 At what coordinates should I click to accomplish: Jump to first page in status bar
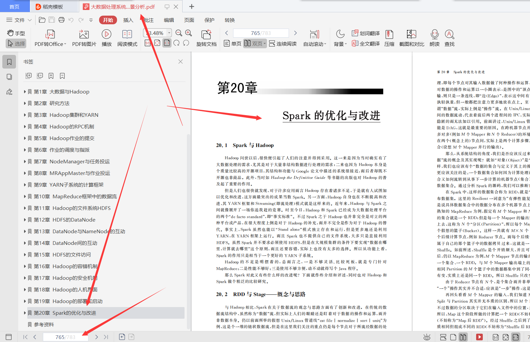pyautogui.click(x=25, y=337)
